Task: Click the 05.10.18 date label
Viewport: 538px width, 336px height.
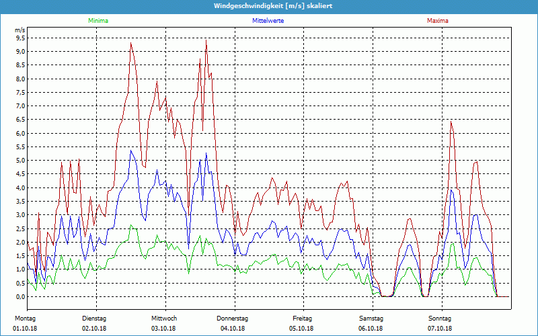Action: tap(301, 329)
